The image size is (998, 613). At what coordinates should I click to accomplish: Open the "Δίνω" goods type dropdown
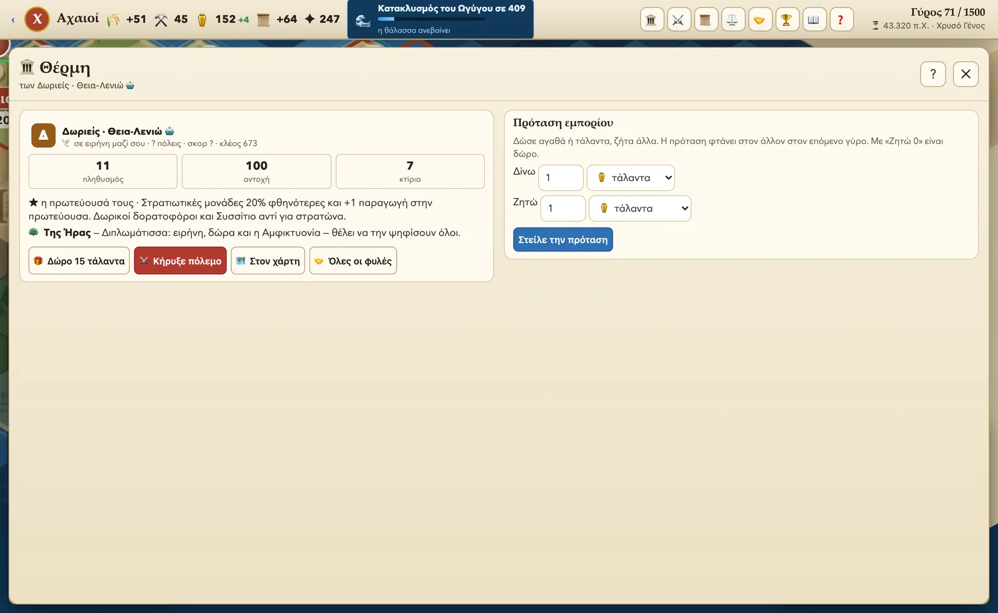click(x=631, y=178)
